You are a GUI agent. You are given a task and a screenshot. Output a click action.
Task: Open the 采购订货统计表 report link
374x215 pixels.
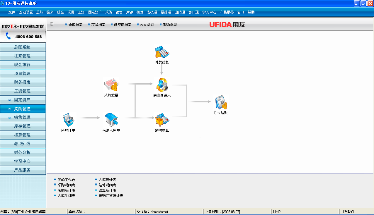coord(111,196)
